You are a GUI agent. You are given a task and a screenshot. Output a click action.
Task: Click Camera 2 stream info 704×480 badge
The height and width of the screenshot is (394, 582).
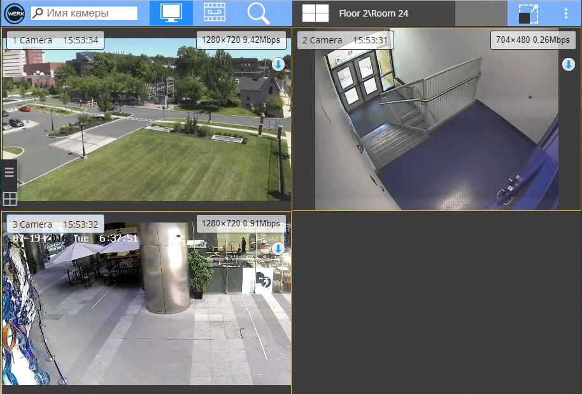point(532,40)
